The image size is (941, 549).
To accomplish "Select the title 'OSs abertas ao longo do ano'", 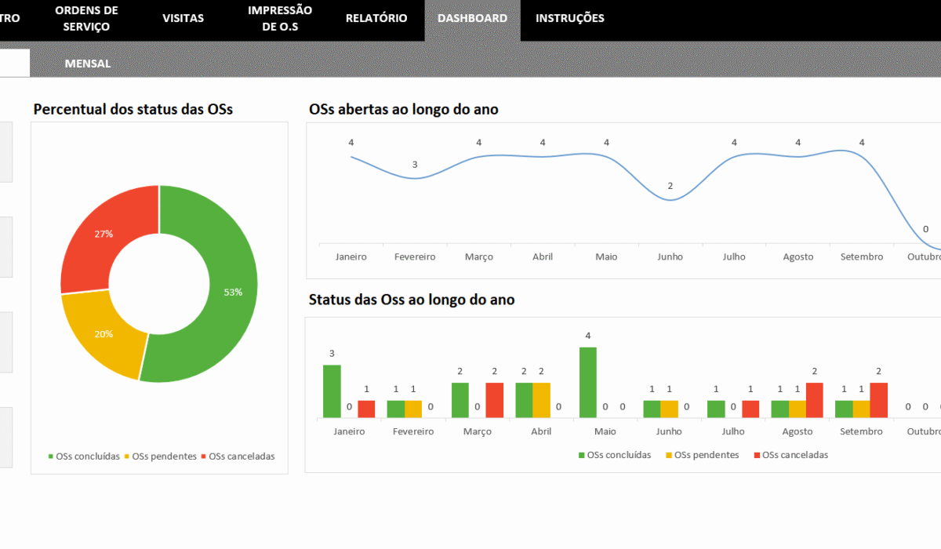I will 404,109.
